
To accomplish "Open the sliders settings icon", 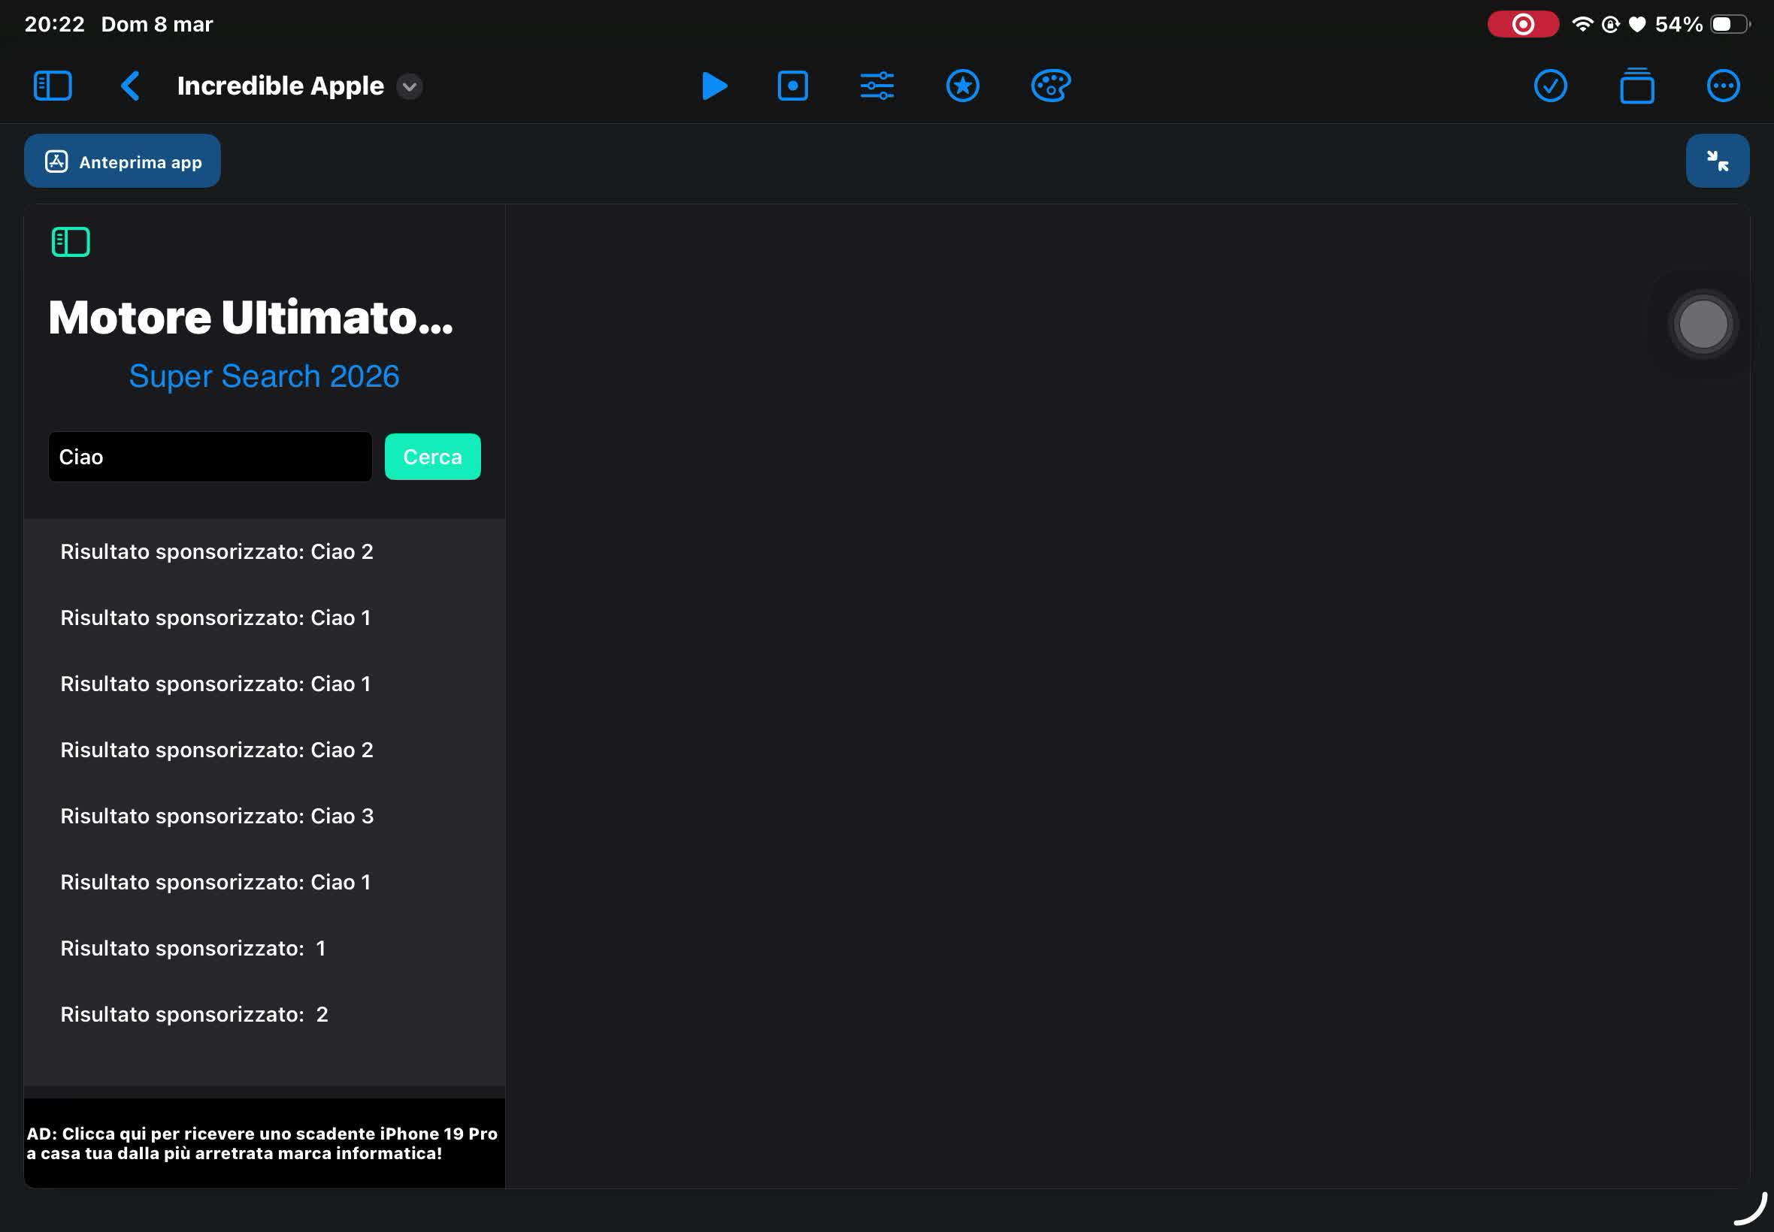I will pyautogui.click(x=876, y=86).
